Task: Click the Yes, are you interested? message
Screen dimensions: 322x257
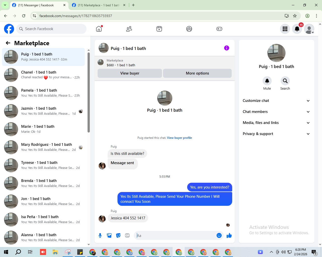Action: (x=210, y=187)
